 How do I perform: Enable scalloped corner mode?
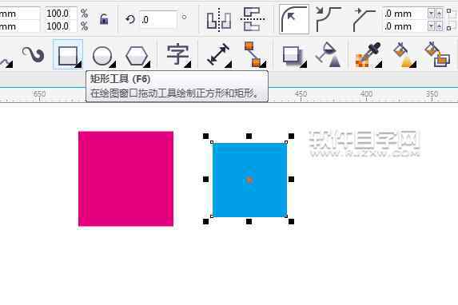[329, 19]
